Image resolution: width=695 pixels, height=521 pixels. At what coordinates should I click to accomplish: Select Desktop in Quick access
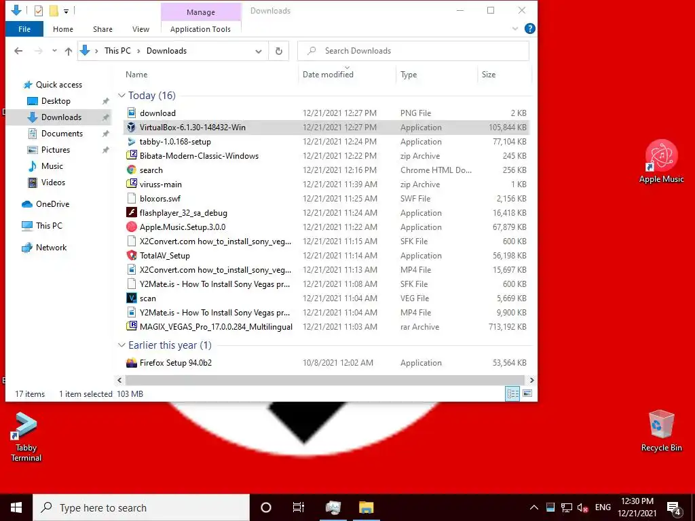tap(56, 101)
